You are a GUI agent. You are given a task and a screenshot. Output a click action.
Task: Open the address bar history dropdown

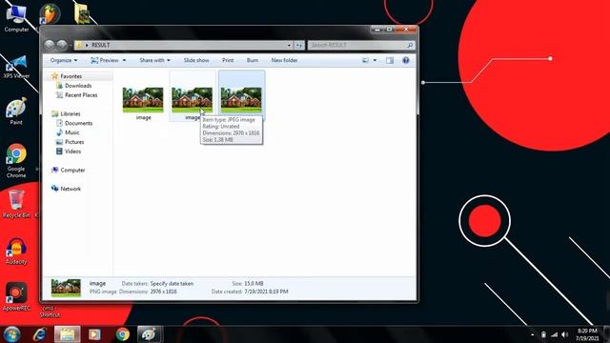[289, 45]
